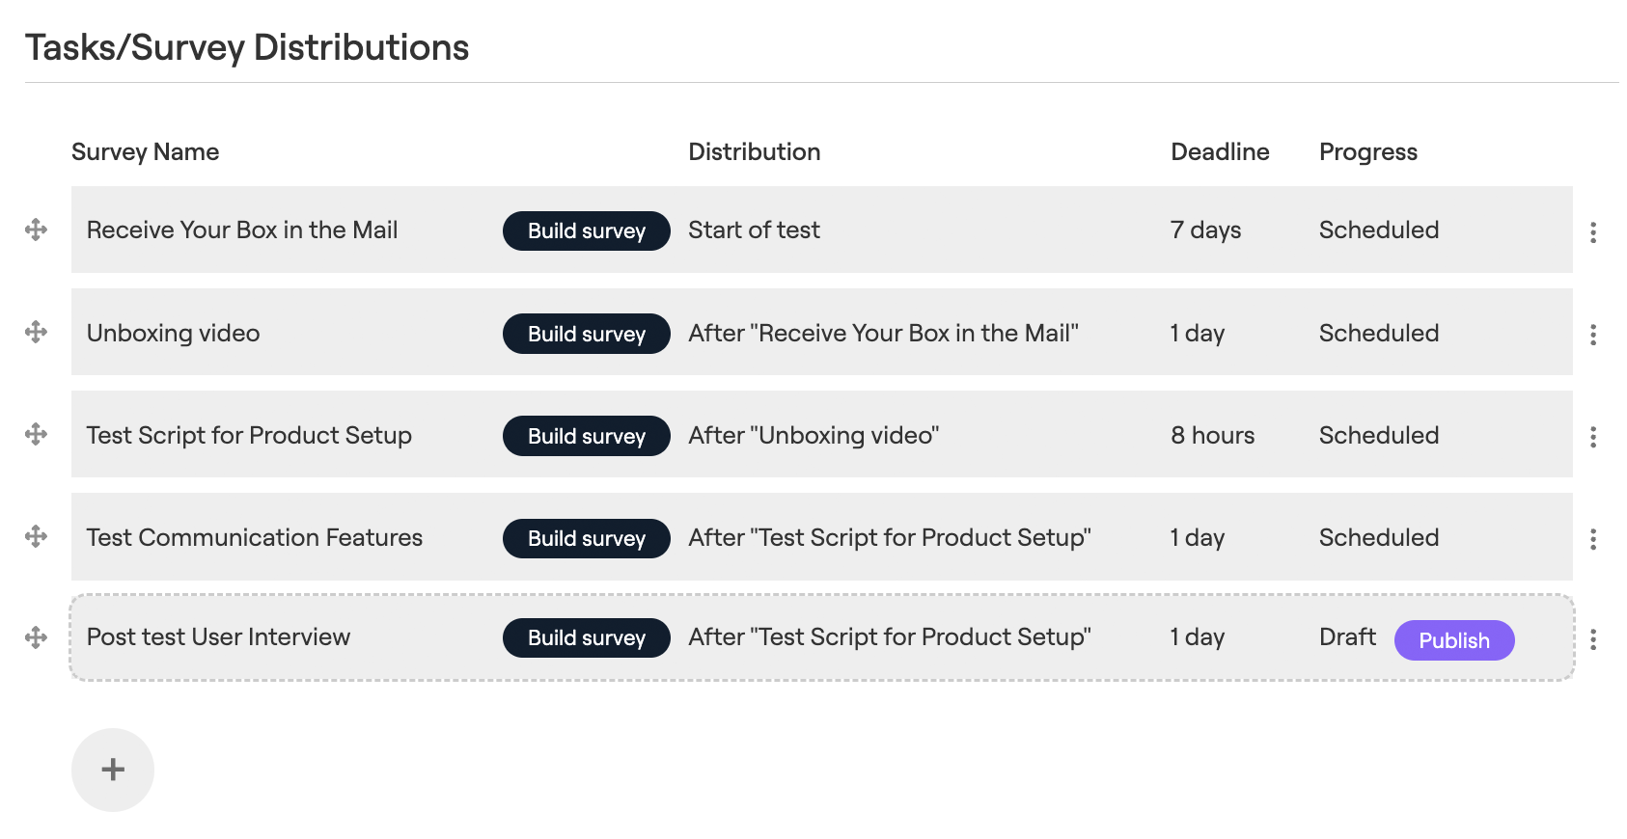The width and height of the screenshot is (1627, 839).
Task: Open the kebab menu for Receive Your Box in the Mail
Action: (1594, 230)
